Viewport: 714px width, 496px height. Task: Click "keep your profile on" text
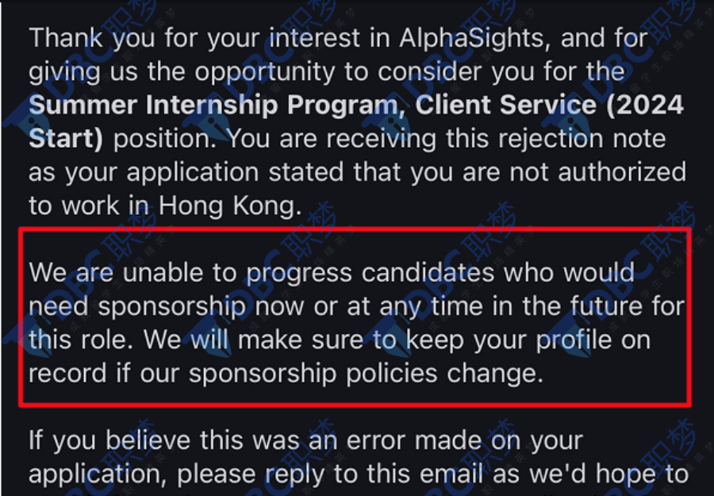pyautogui.click(x=528, y=340)
